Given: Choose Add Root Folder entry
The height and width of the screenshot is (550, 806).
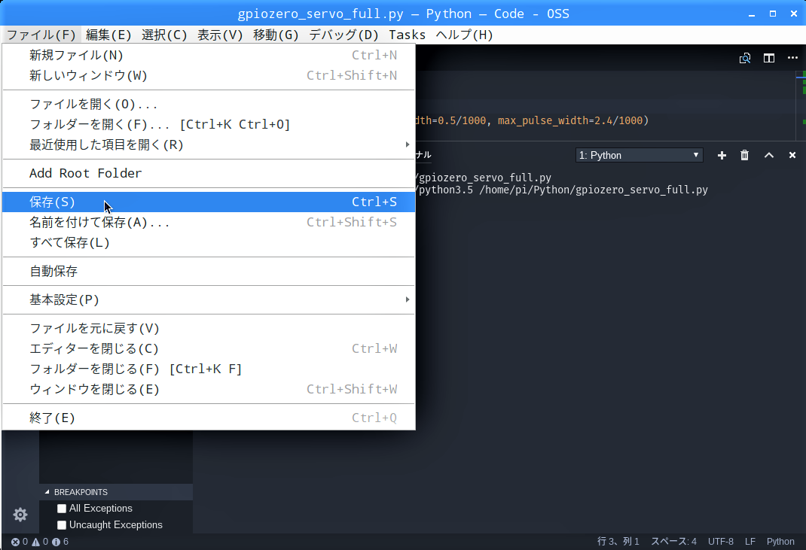Looking at the screenshot, I should pyautogui.click(x=208, y=173).
